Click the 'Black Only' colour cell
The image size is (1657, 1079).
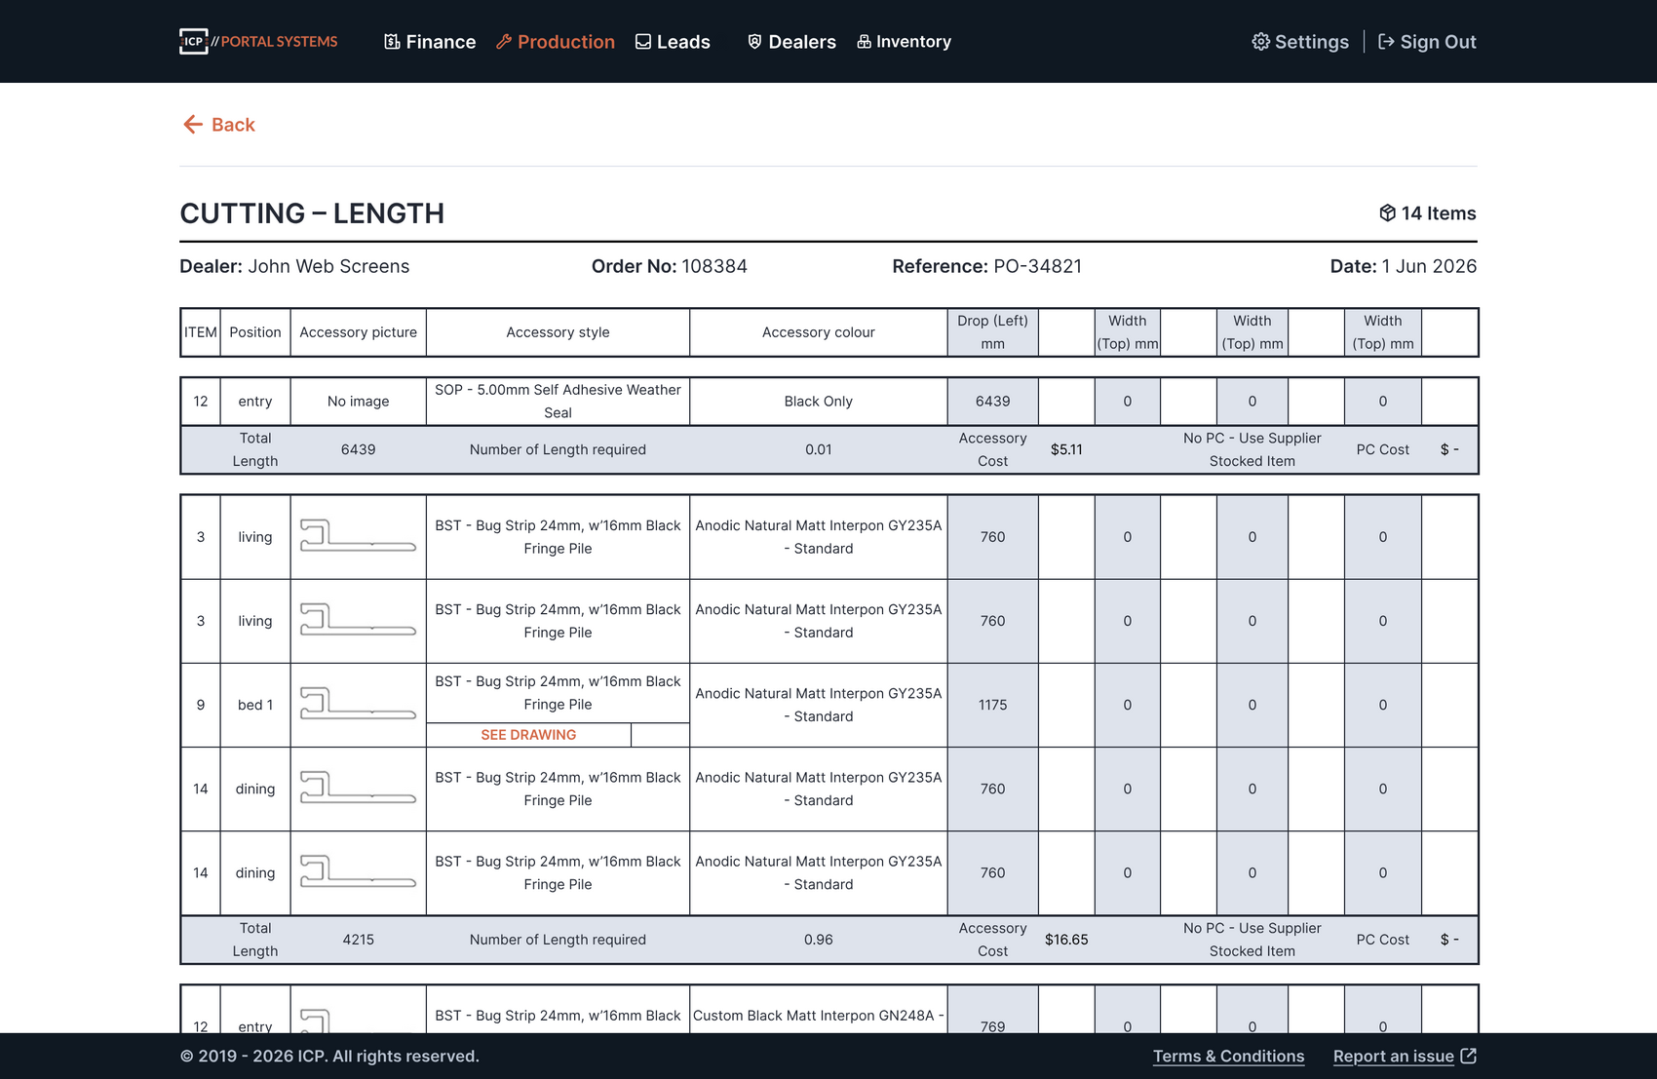818,402
